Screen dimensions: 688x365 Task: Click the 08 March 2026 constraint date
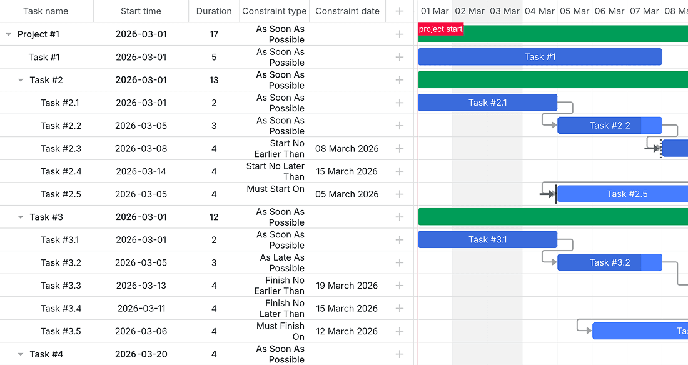pyautogui.click(x=347, y=148)
